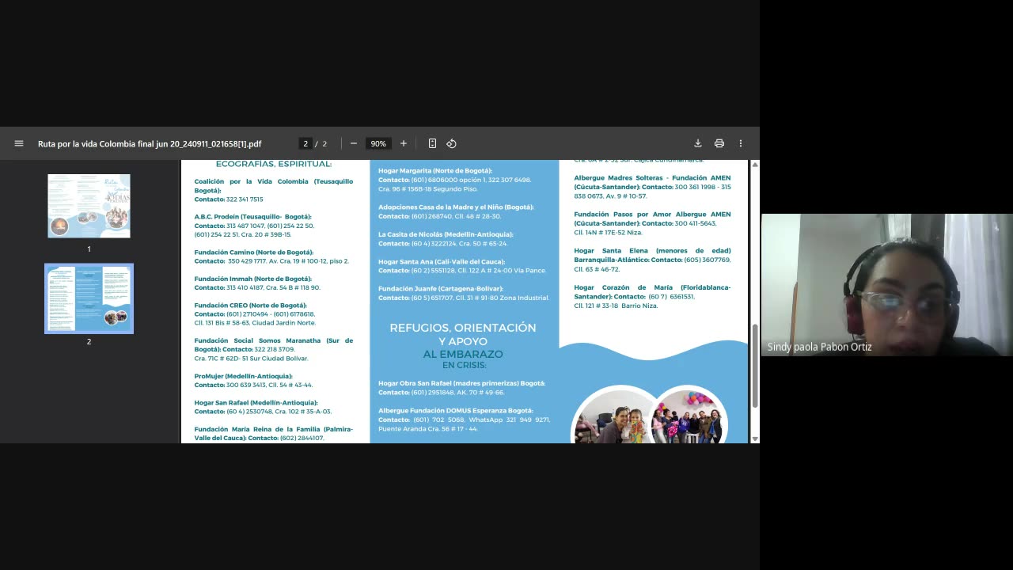The image size is (1013, 570).
Task: Print the PDF document
Action: pos(719,143)
